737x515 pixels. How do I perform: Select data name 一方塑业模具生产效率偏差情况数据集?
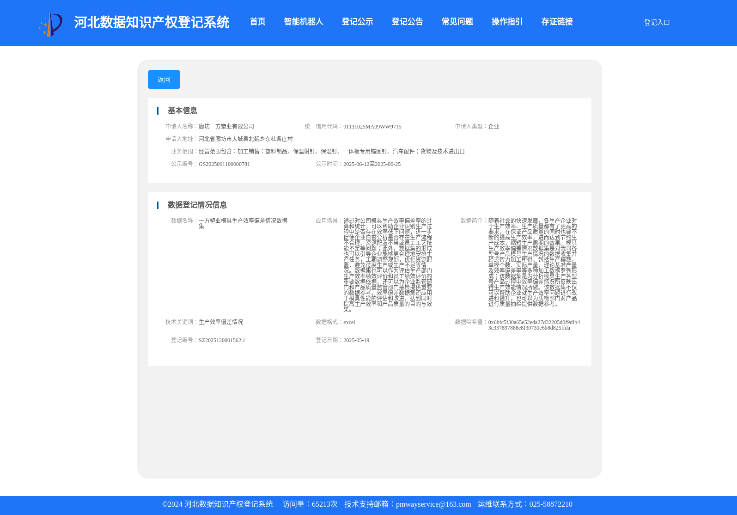tap(243, 223)
